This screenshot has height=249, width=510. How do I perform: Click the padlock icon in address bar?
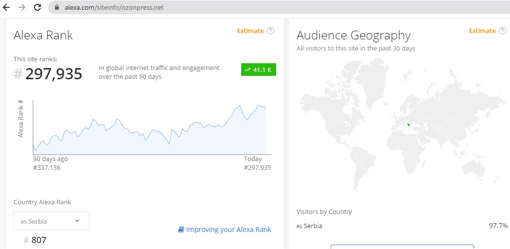click(x=57, y=7)
